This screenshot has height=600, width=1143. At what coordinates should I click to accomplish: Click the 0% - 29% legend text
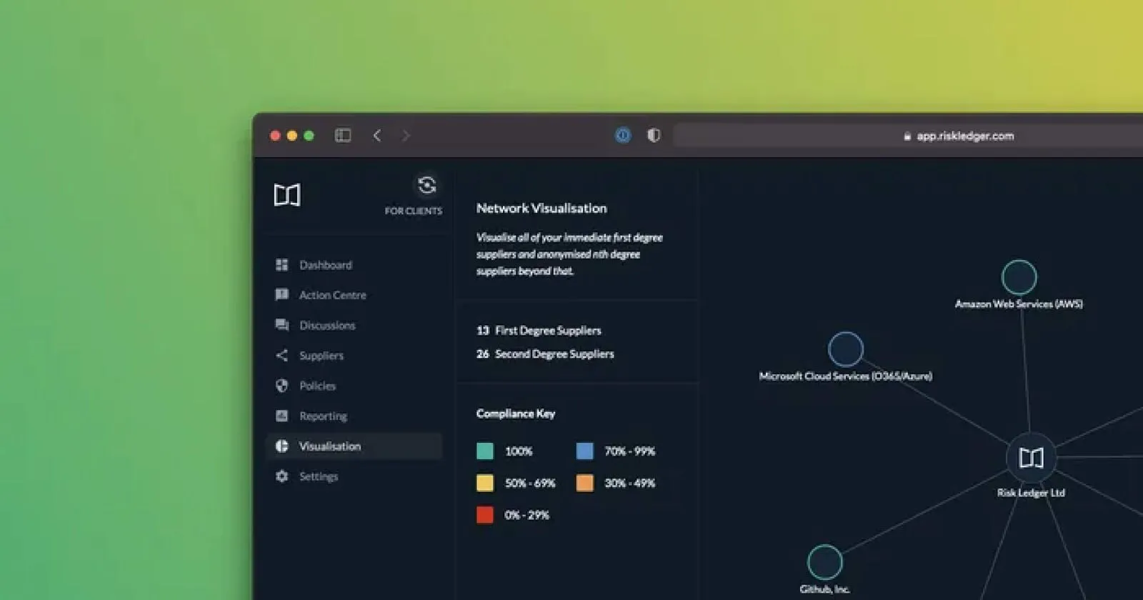[527, 515]
